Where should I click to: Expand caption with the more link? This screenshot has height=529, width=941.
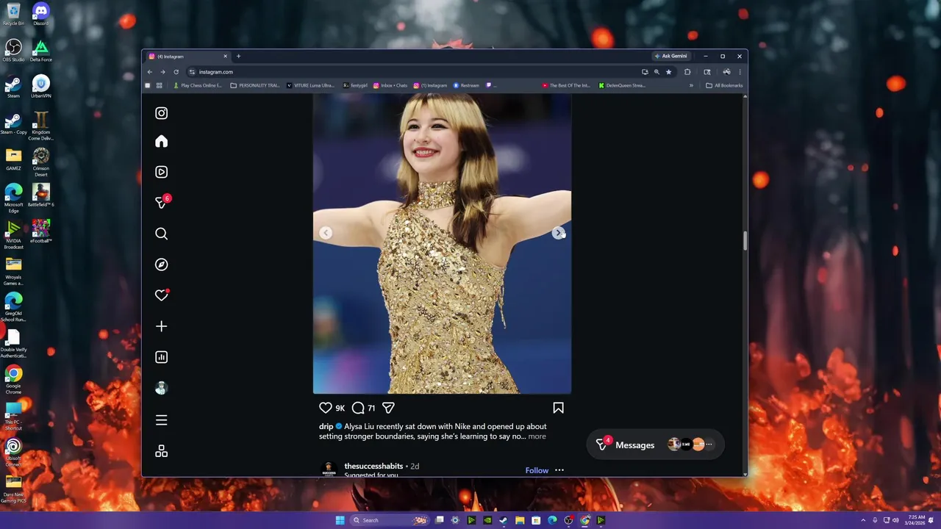(537, 436)
